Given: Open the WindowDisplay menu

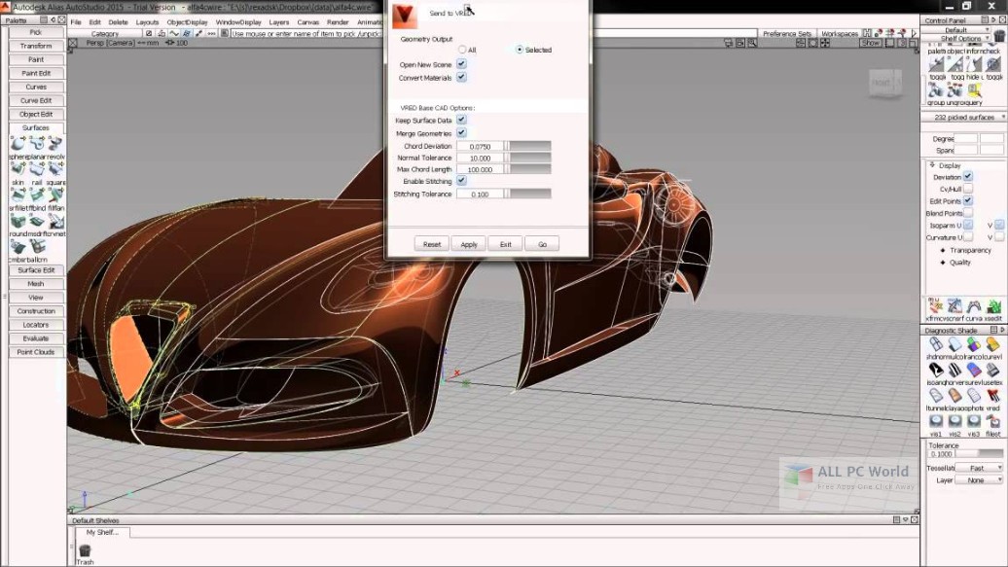Looking at the screenshot, I should click(237, 21).
